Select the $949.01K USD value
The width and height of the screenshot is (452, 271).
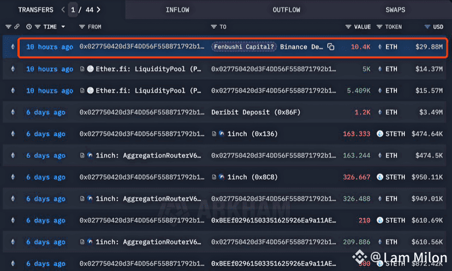coord(427,198)
